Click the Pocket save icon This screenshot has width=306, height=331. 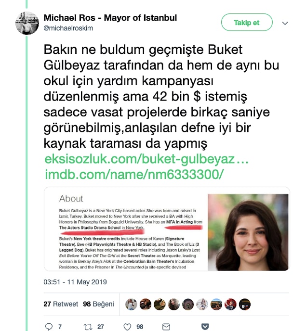tap(205, 327)
